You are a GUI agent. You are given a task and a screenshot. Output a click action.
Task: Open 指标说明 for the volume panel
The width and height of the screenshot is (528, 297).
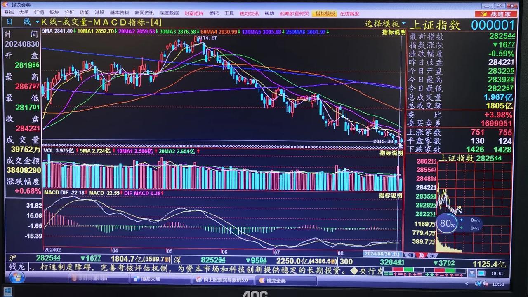tap(391, 153)
